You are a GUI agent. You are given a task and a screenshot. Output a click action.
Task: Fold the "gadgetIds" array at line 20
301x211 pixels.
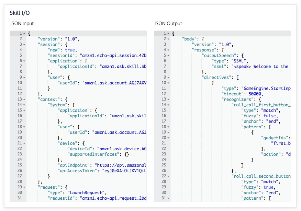click(x=169, y=138)
